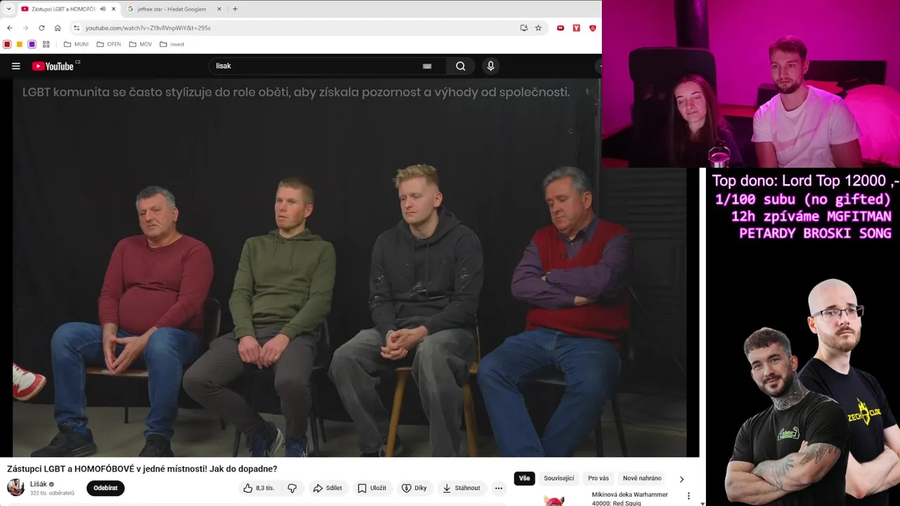Open the red YouTube extension icon
Viewport: 900px width, 506px height.
coord(560,28)
